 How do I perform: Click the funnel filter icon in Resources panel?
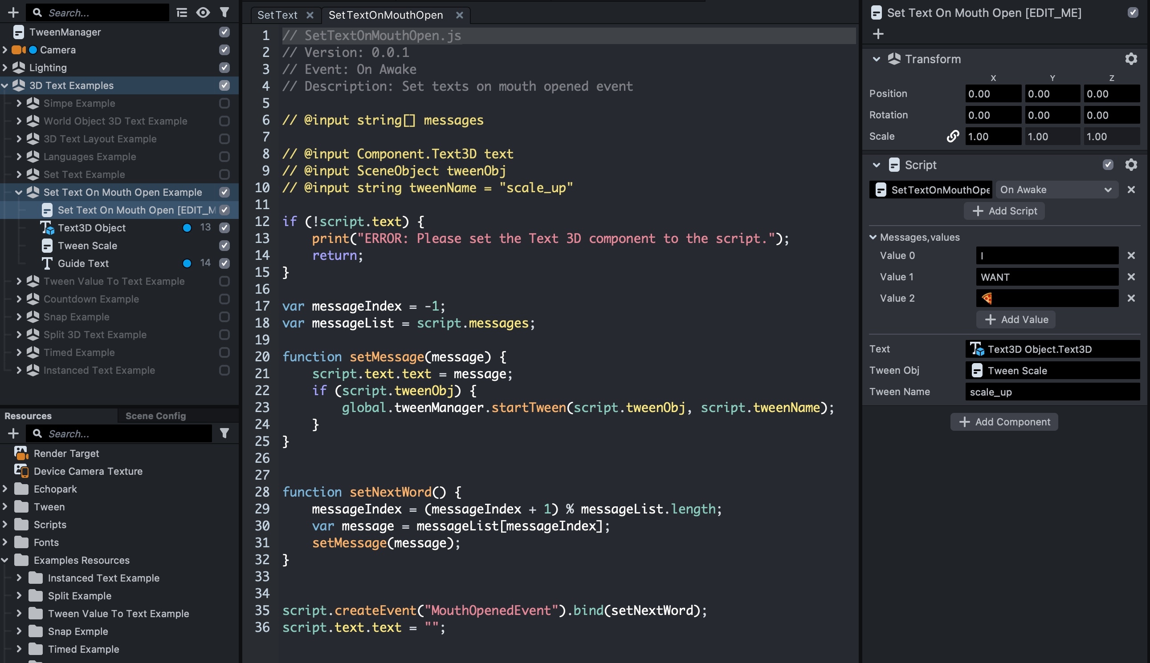pos(224,433)
